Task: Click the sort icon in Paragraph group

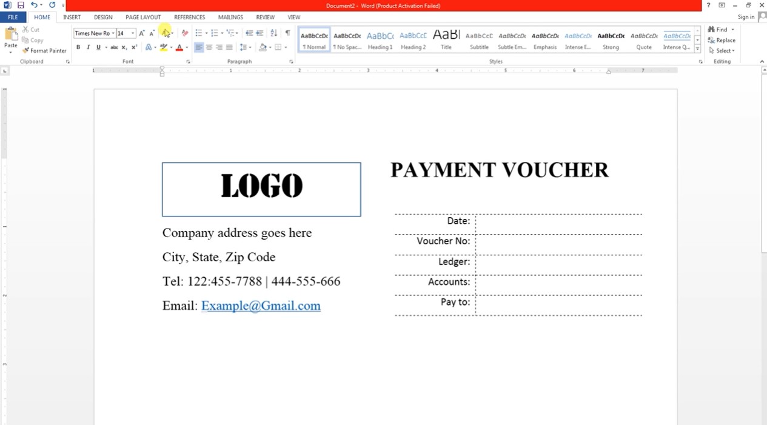Action: pos(273,33)
